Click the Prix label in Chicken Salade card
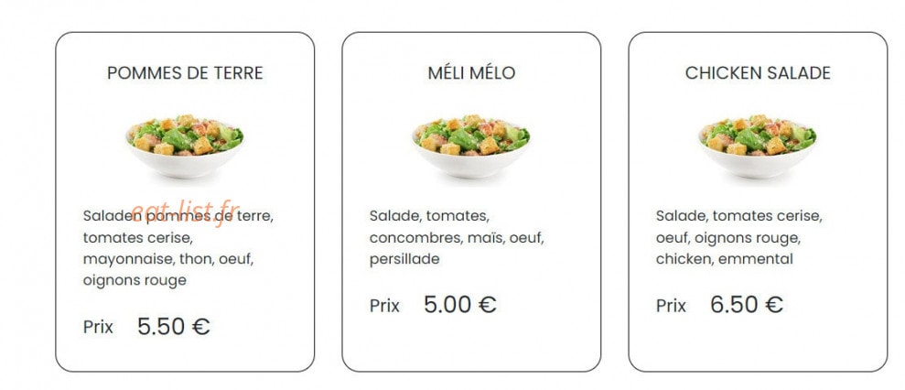The image size is (905, 390). [671, 305]
